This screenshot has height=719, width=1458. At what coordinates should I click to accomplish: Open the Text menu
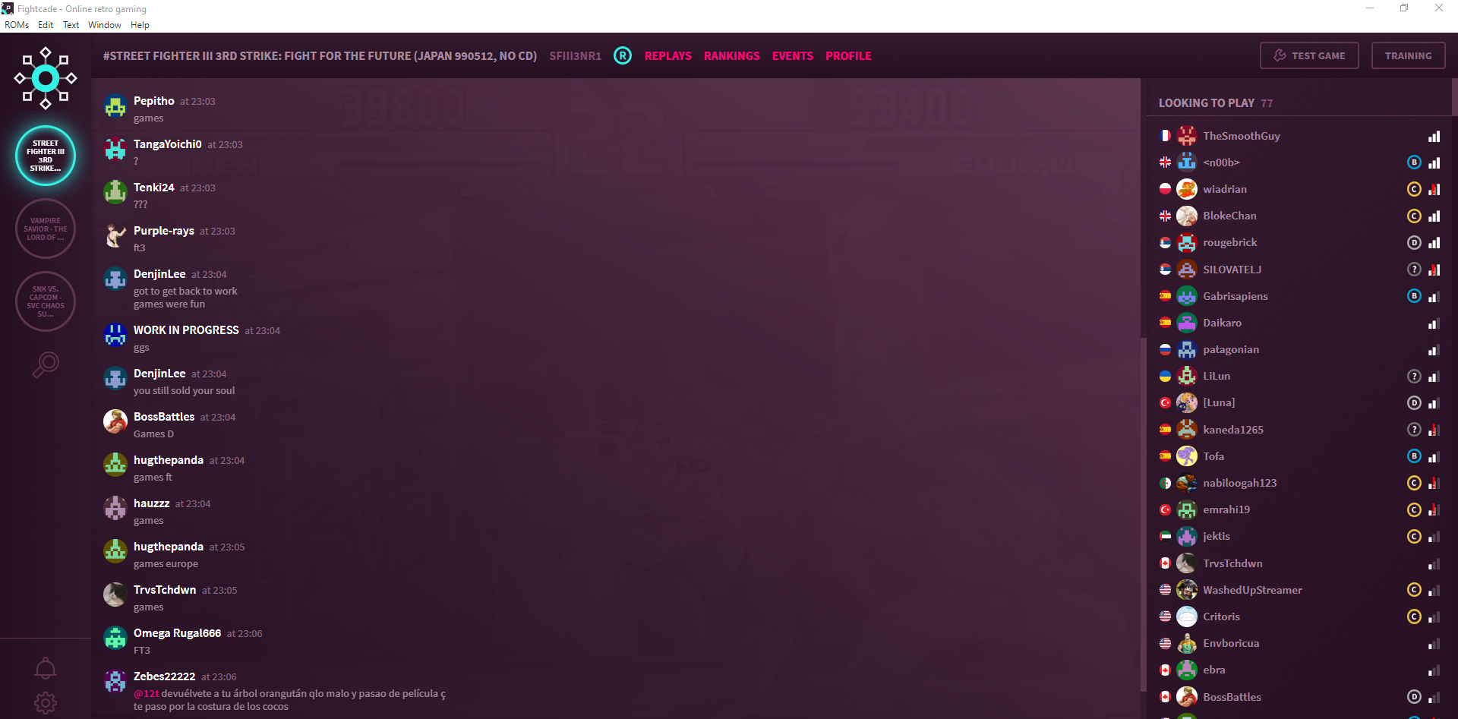tap(71, 25)
